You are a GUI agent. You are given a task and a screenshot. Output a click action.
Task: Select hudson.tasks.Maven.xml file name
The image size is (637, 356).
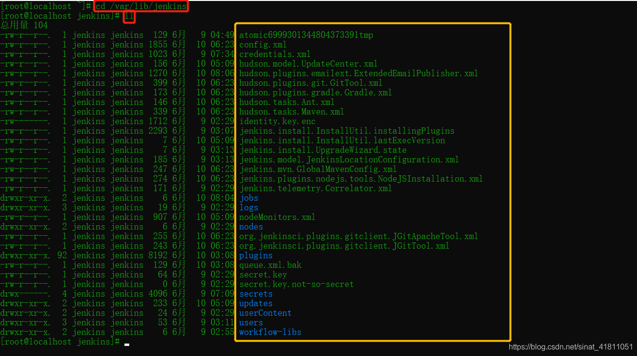(x=291, y=112)
